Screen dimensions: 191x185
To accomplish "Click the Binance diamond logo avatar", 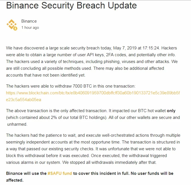I will point(12,25).
